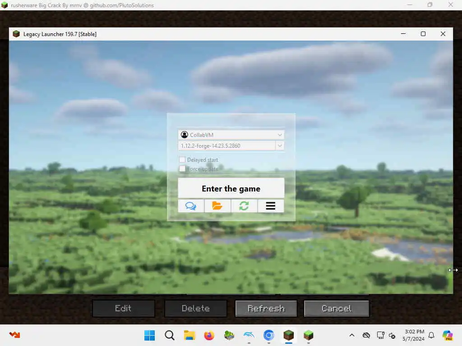Open the Minecraft island icon in taskbar
The width and height of the screenshot is (462, 346).
point(229,335)
